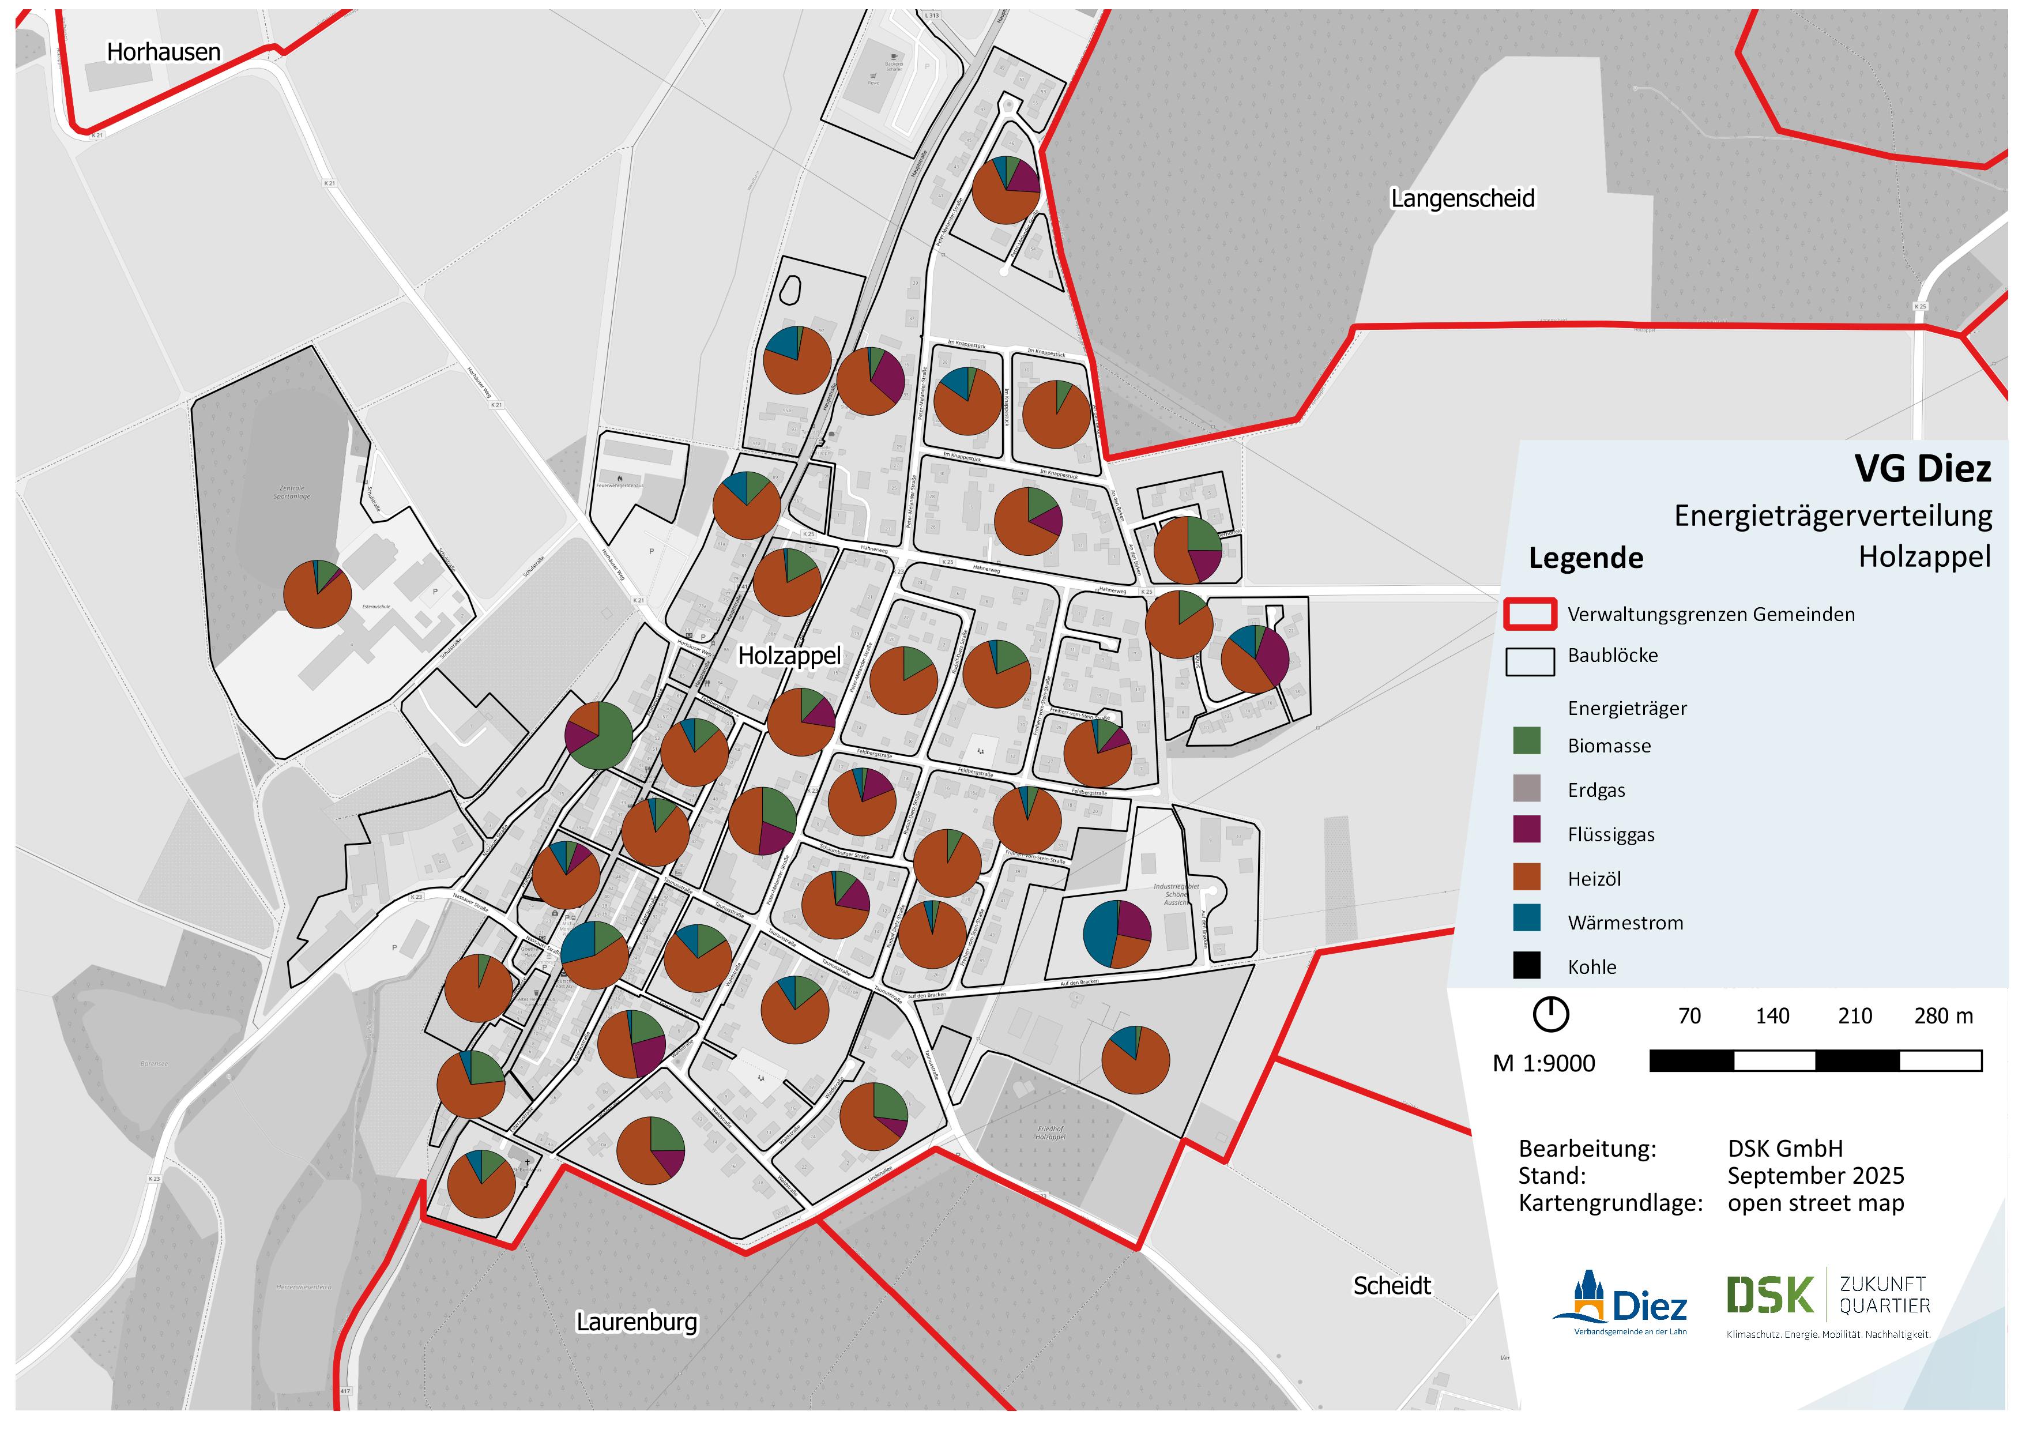Click the Langenscheid place label
The height and width of the screenshot is (1430, 2022).
pos(1463,198)
